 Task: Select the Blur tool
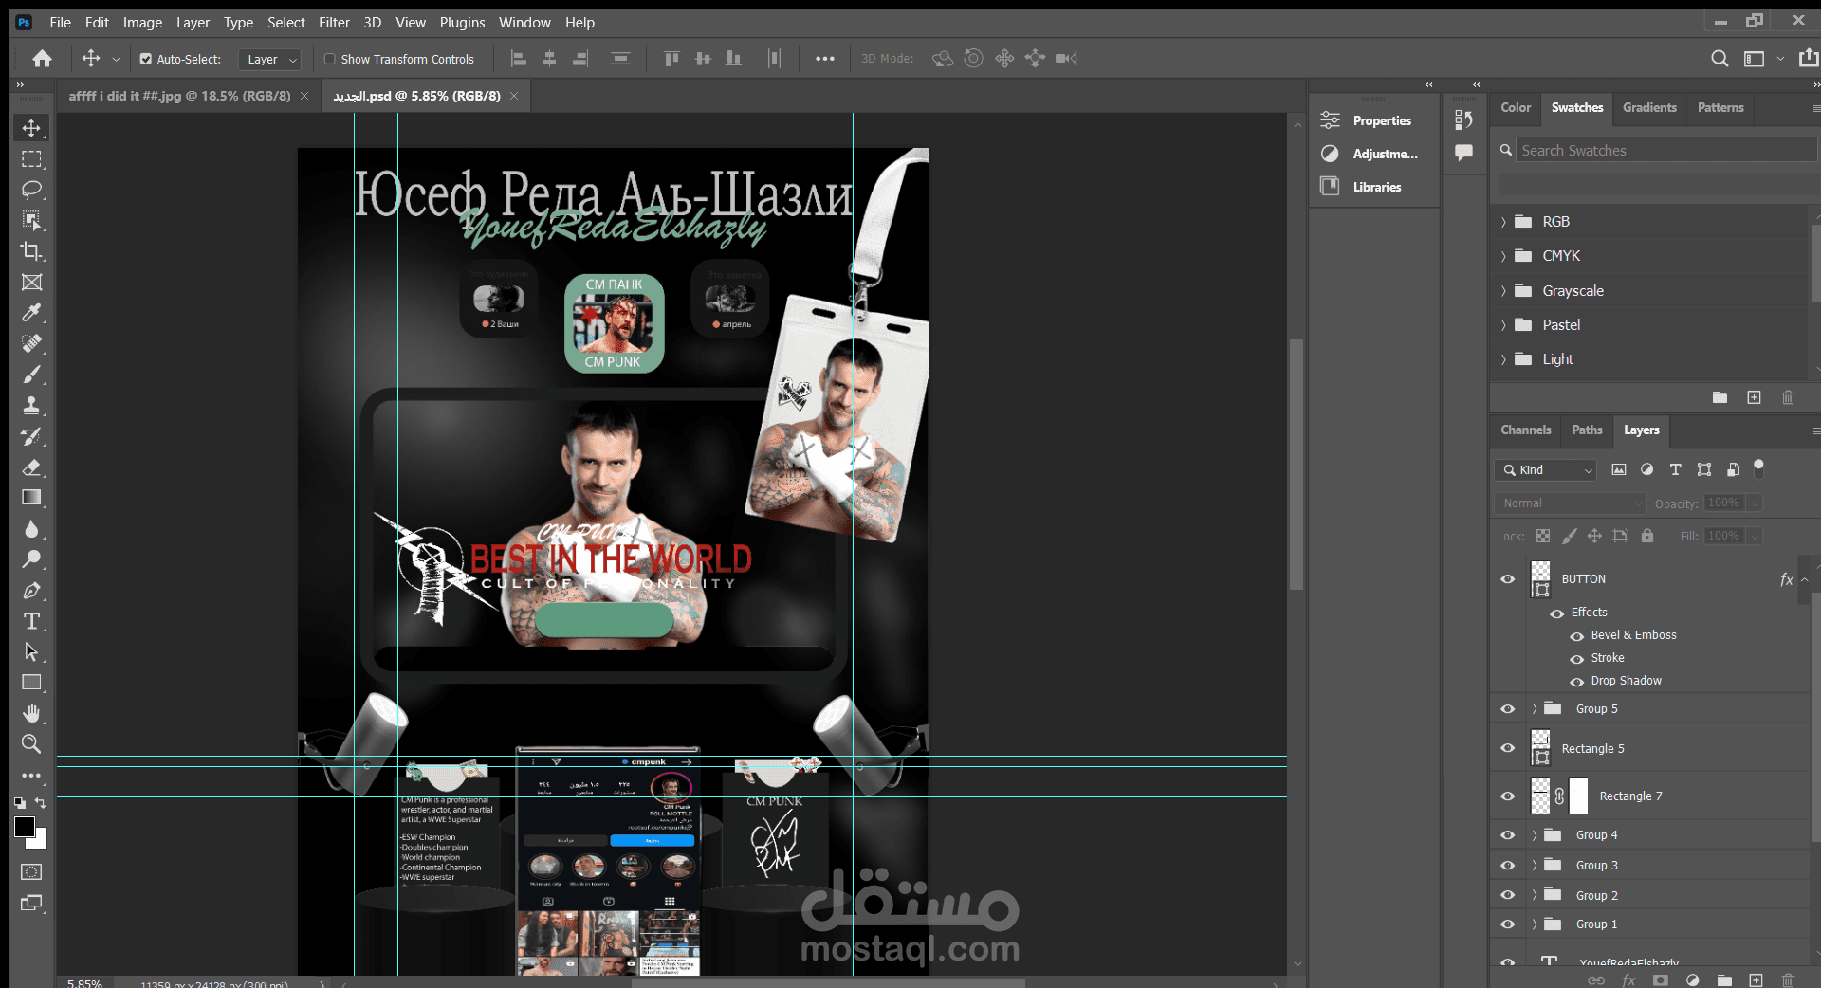click(31, 529)
